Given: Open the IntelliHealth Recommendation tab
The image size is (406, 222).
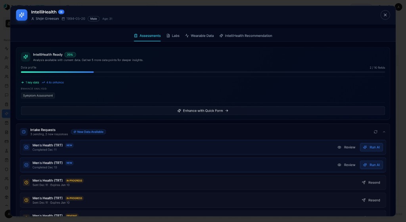Looking at the screenshot, I should click(246, 36).
